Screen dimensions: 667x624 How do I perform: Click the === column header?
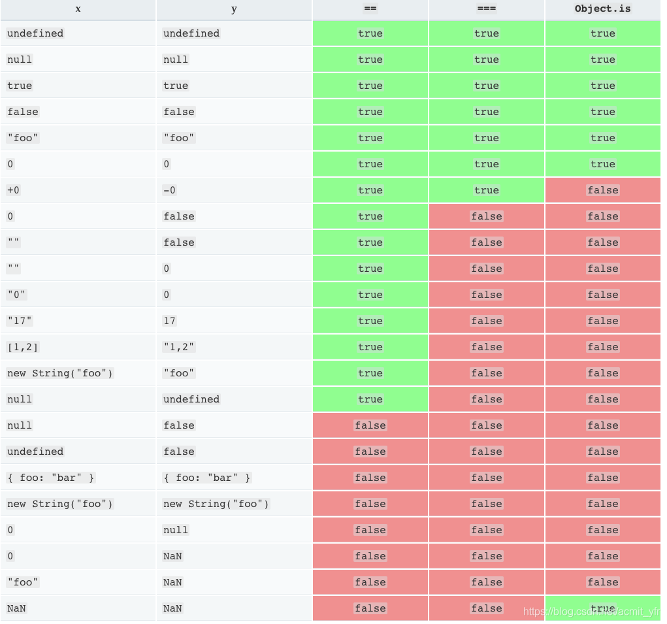[486, 9]
